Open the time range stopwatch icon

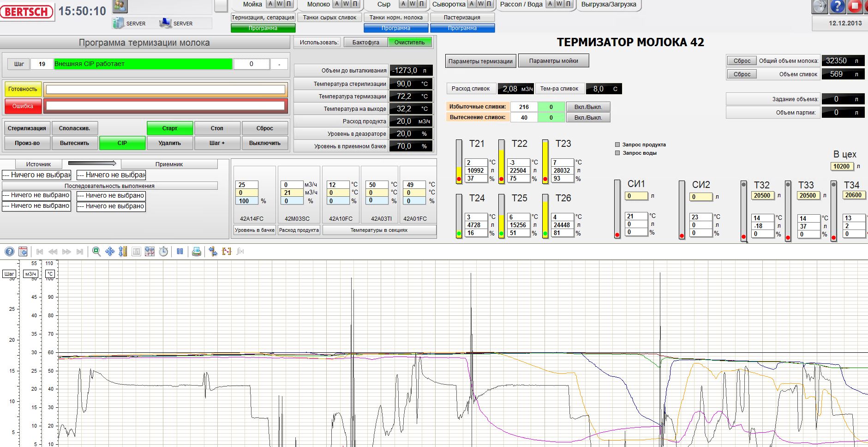click(163, 252)
